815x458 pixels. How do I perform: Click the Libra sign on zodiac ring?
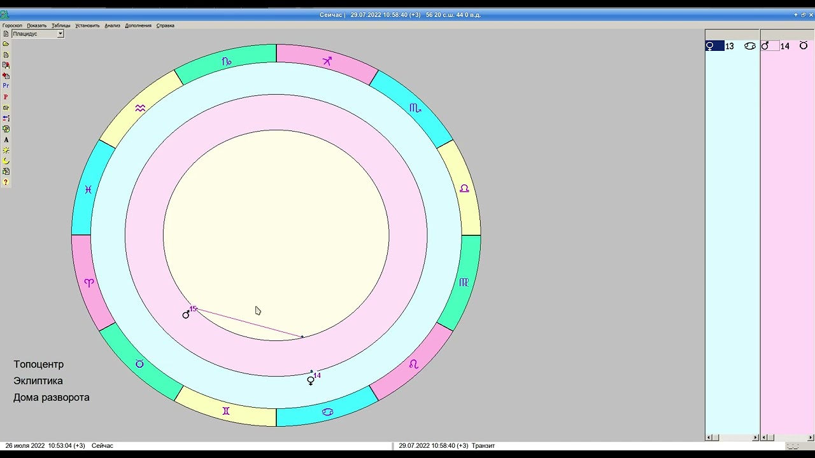coord(464,188)
